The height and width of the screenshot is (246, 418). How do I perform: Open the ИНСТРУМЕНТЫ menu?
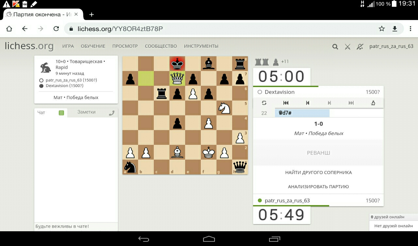click(201, 46)
